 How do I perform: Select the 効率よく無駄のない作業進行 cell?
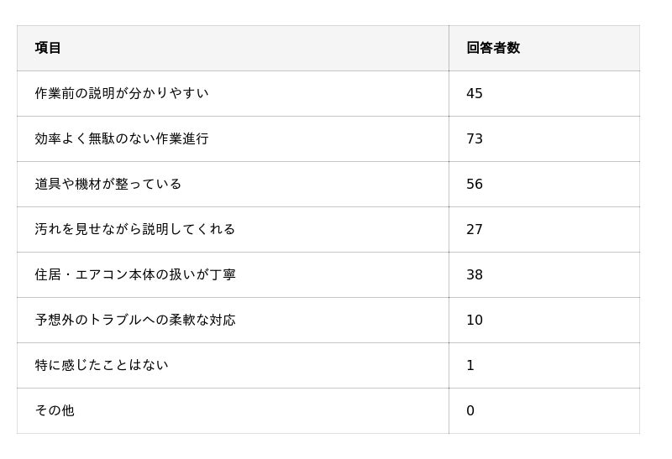[x=122, y=138]
